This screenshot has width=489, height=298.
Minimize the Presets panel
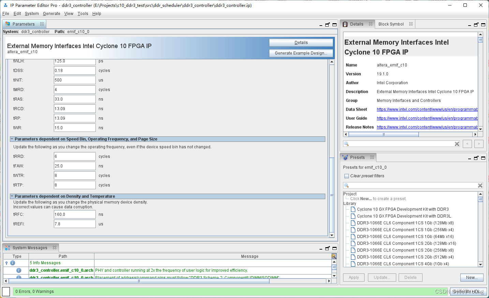(470, 158)
